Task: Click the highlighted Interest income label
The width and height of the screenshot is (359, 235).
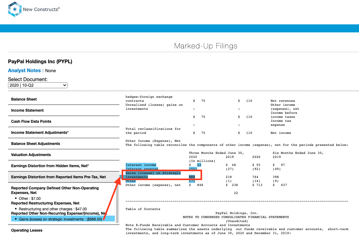Action: pyautogui.click(x=141, y=165)
